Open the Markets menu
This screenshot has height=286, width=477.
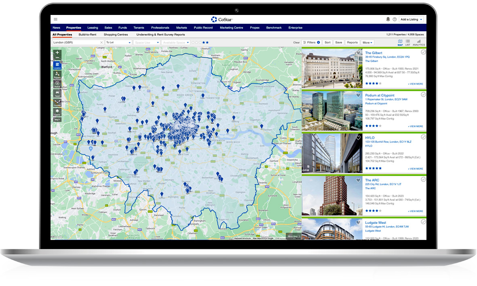[x=182, y=27]
